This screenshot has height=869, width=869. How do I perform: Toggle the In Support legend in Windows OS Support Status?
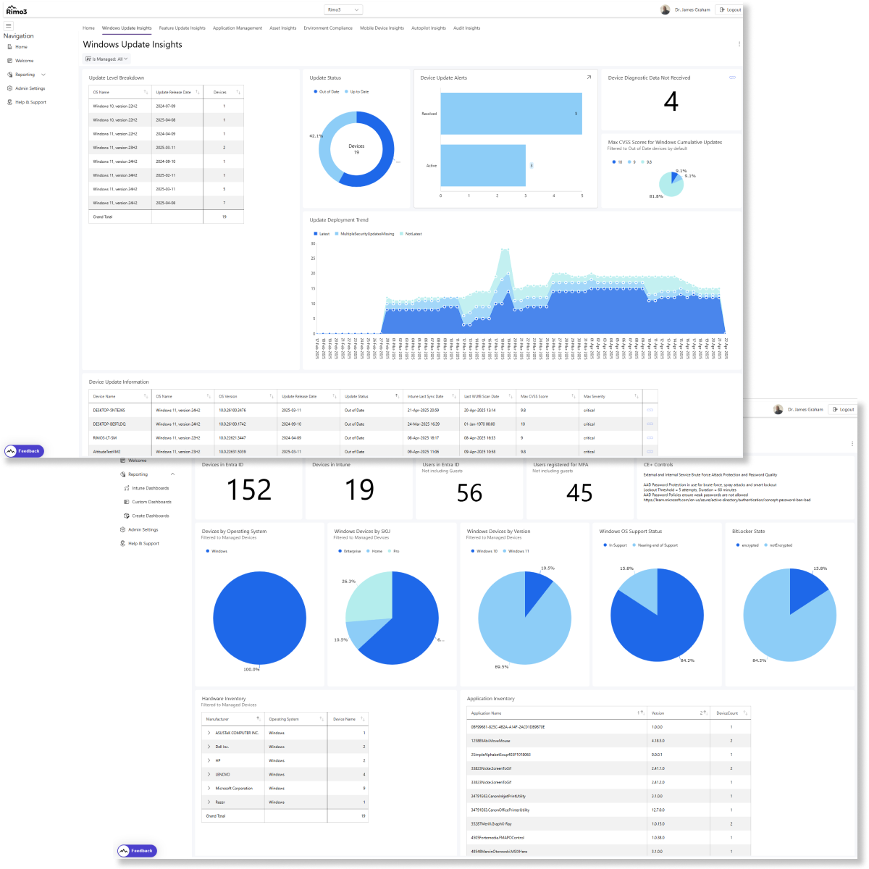pos(615,545)
